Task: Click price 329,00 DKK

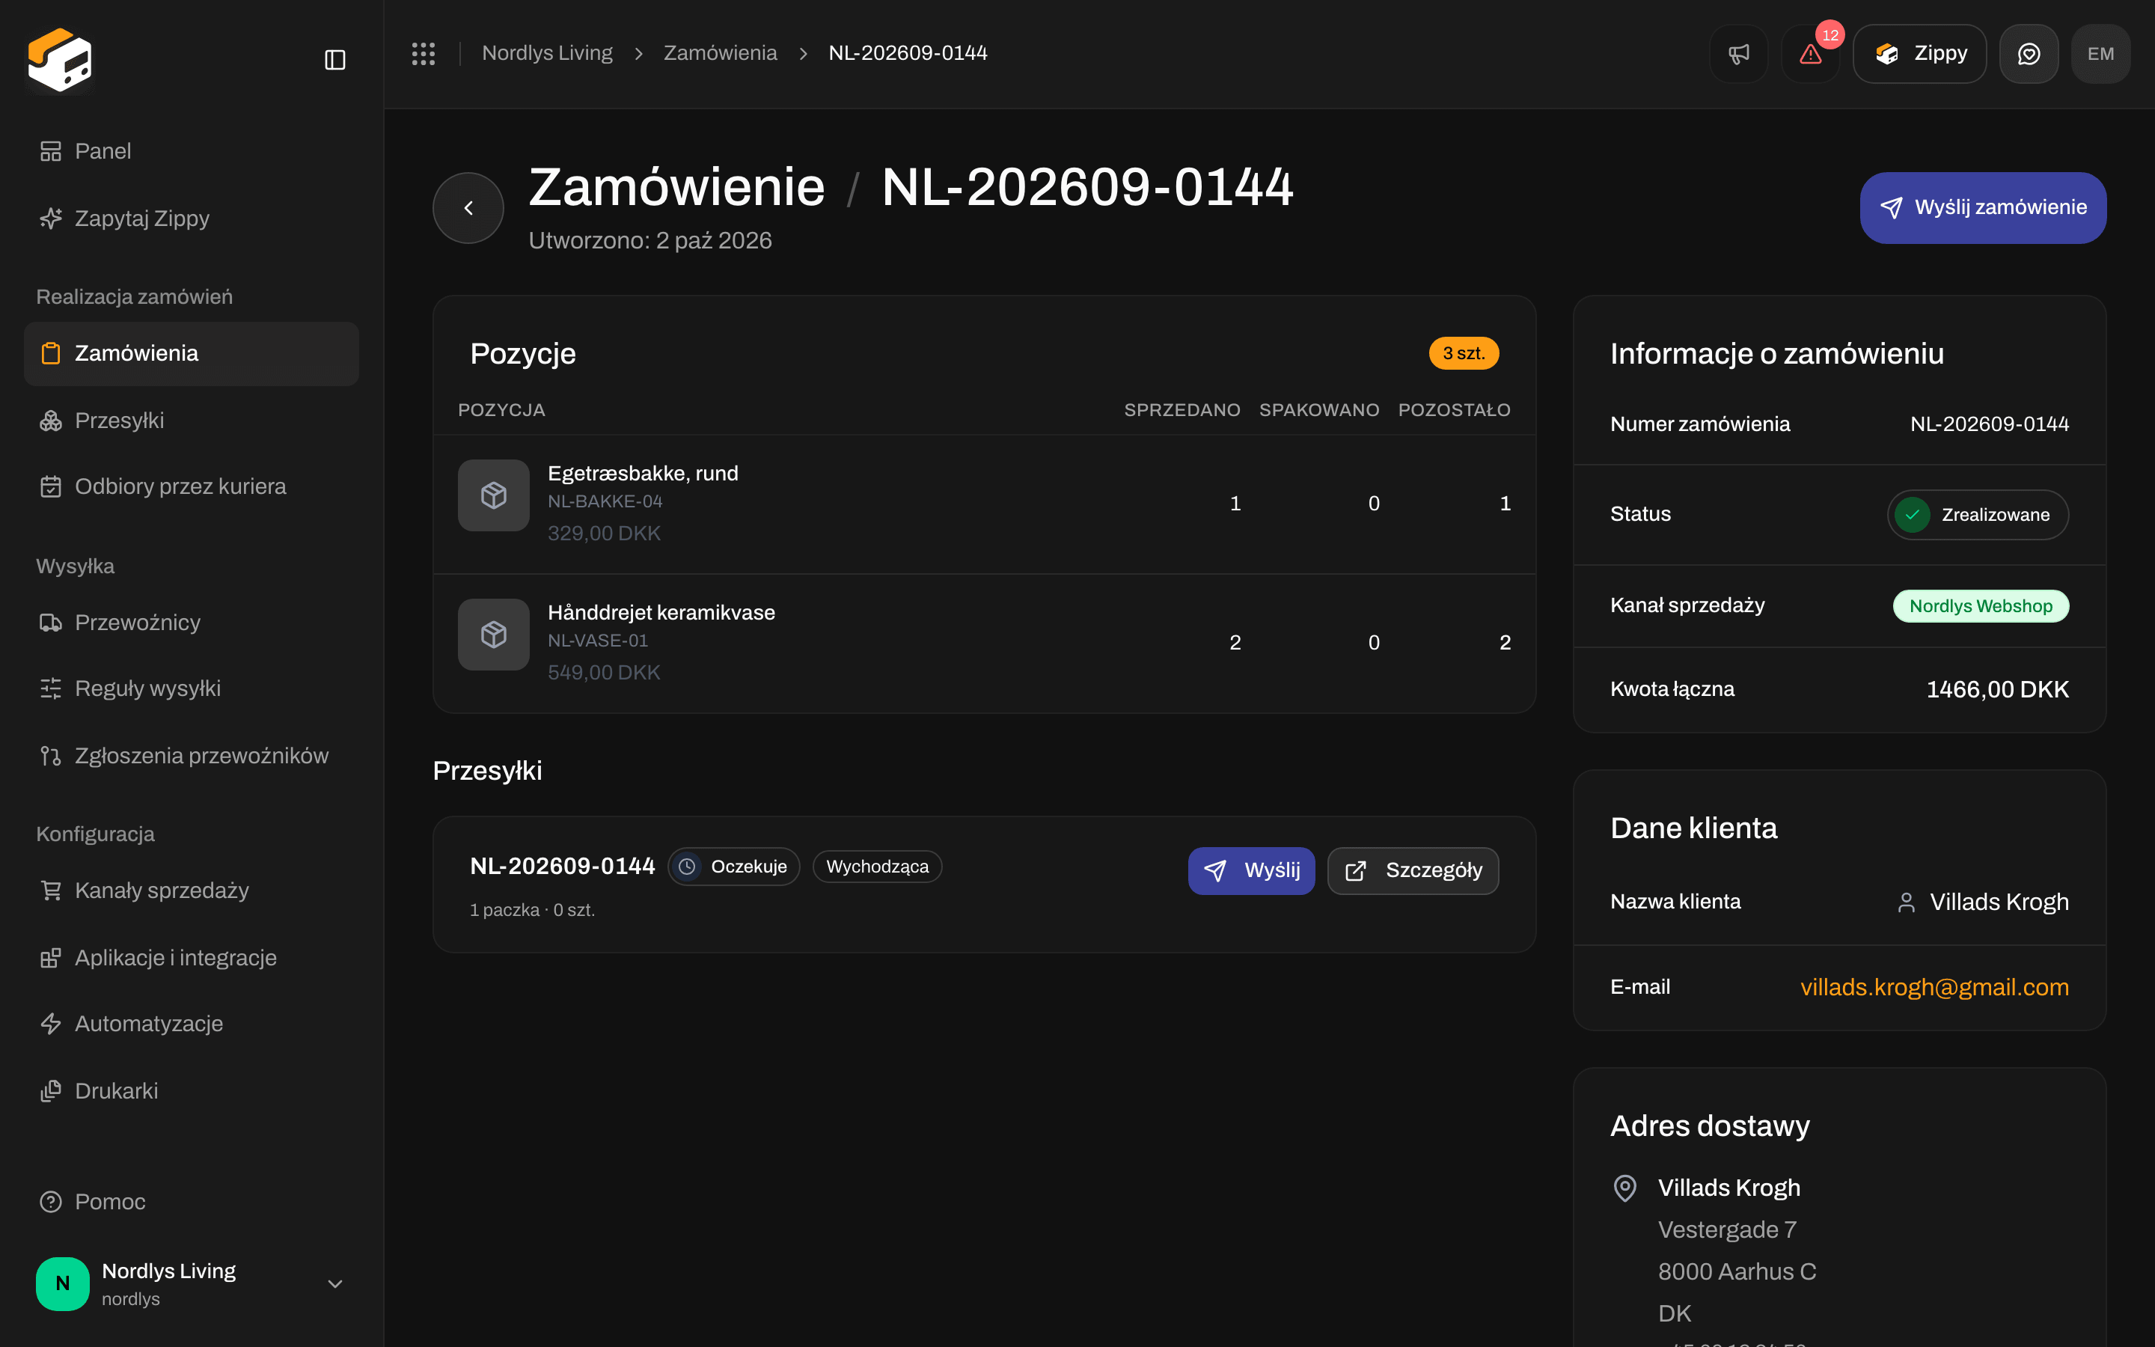Action: click(x=604, y=534)
